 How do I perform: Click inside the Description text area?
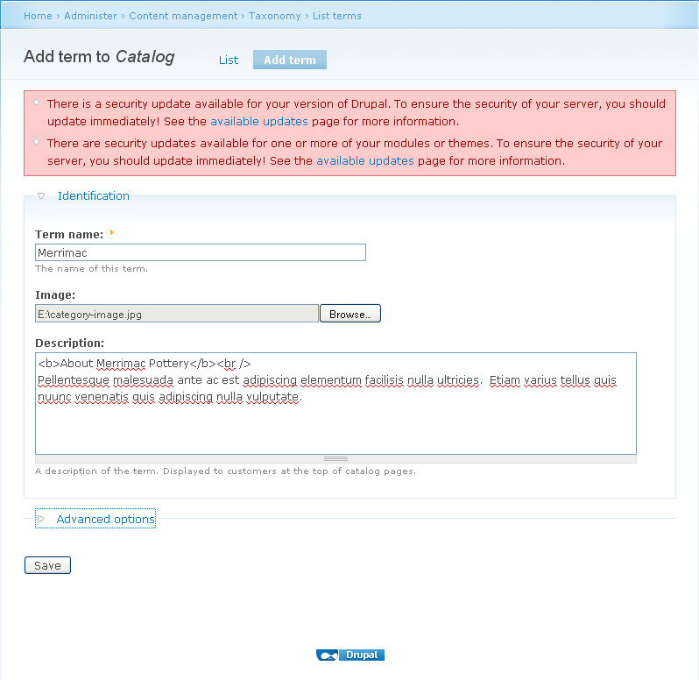[x=335, y=404]
